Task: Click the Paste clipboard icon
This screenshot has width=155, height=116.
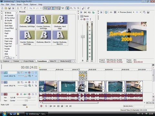Action: pyautogui.click(x=25, y=8)
